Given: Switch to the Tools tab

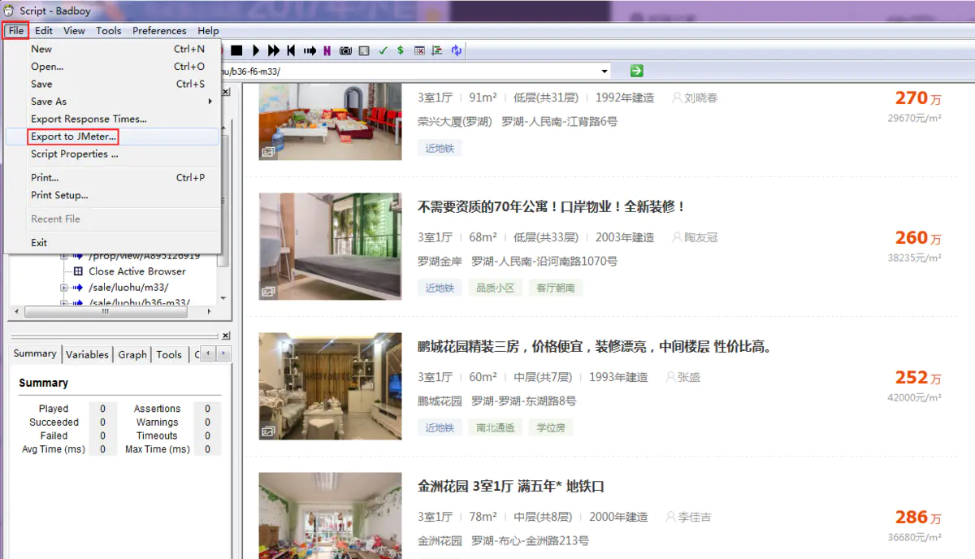Looking at the screenshot, I should [169, 354].
